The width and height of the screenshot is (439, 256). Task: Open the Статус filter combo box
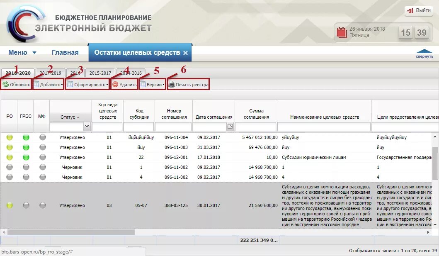pos(87,126)
